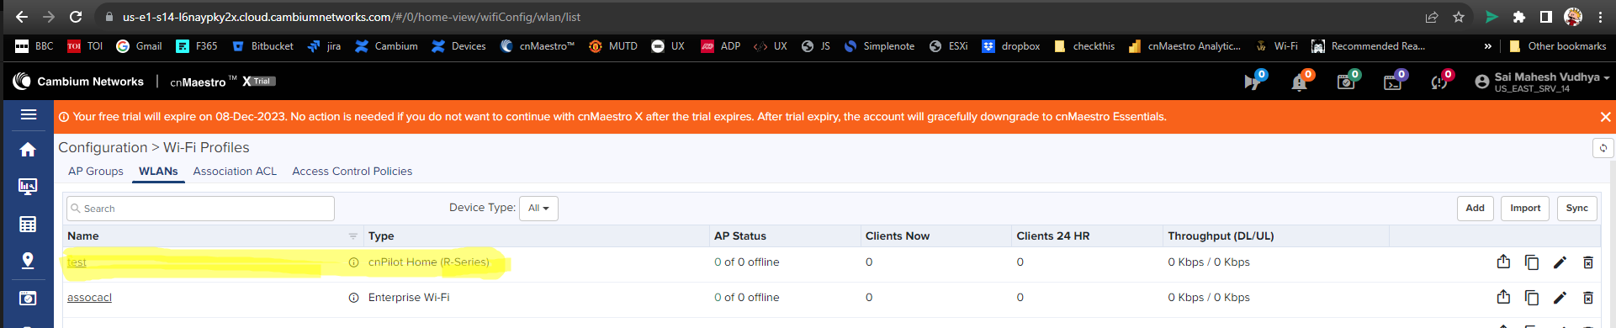Image resolution: width=1616 pixels, height=328 pixels.
Task: Open the Access Control Policies tab
Action: [x=352, y=172]
